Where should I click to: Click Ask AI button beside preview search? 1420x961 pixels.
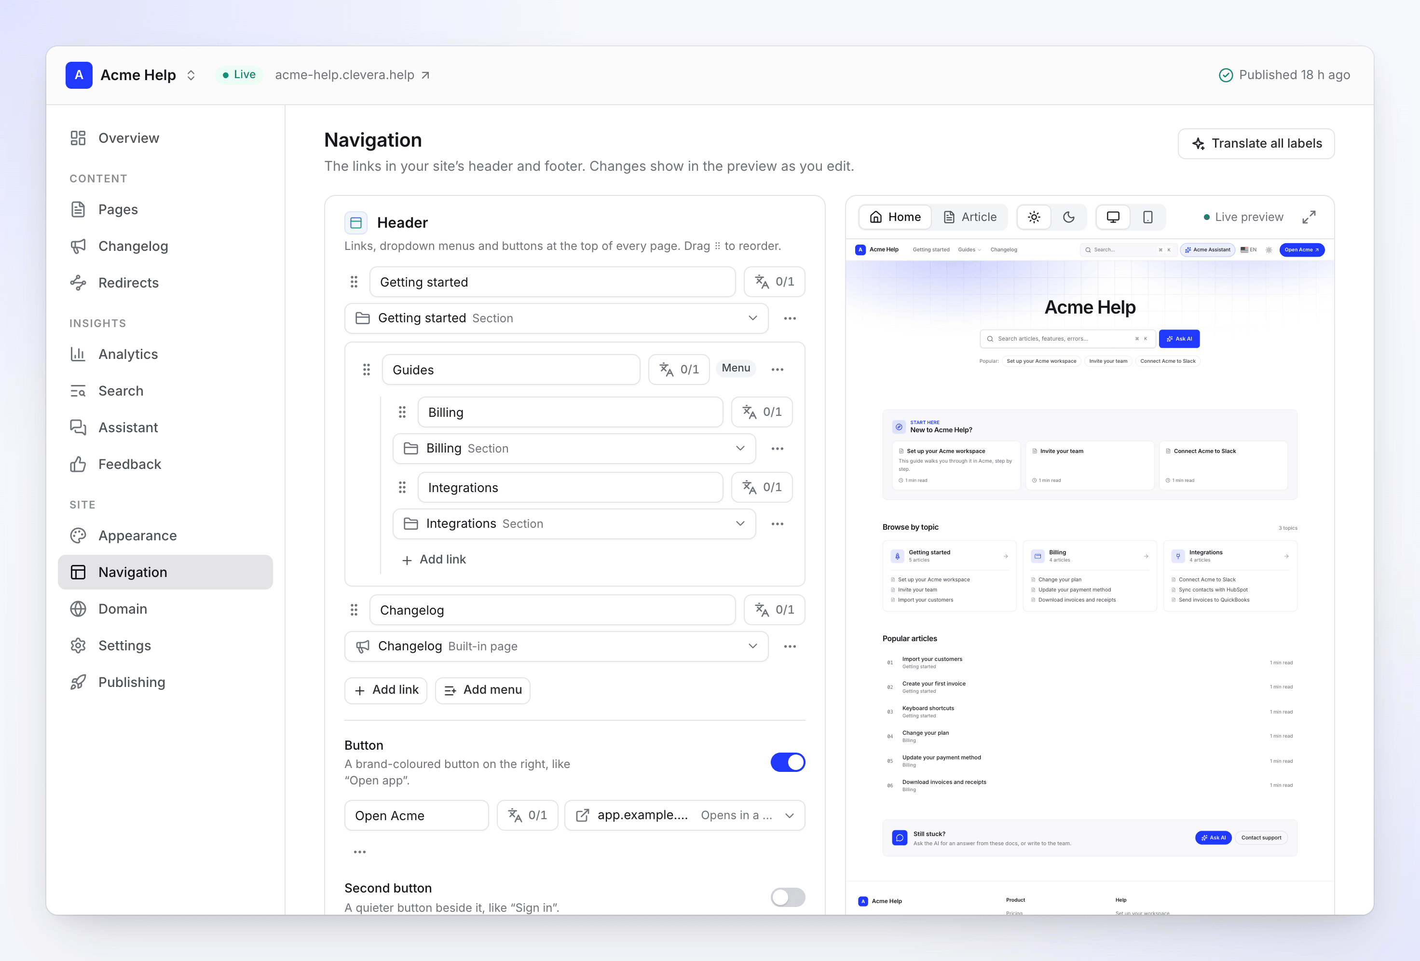coord(1179,339)
